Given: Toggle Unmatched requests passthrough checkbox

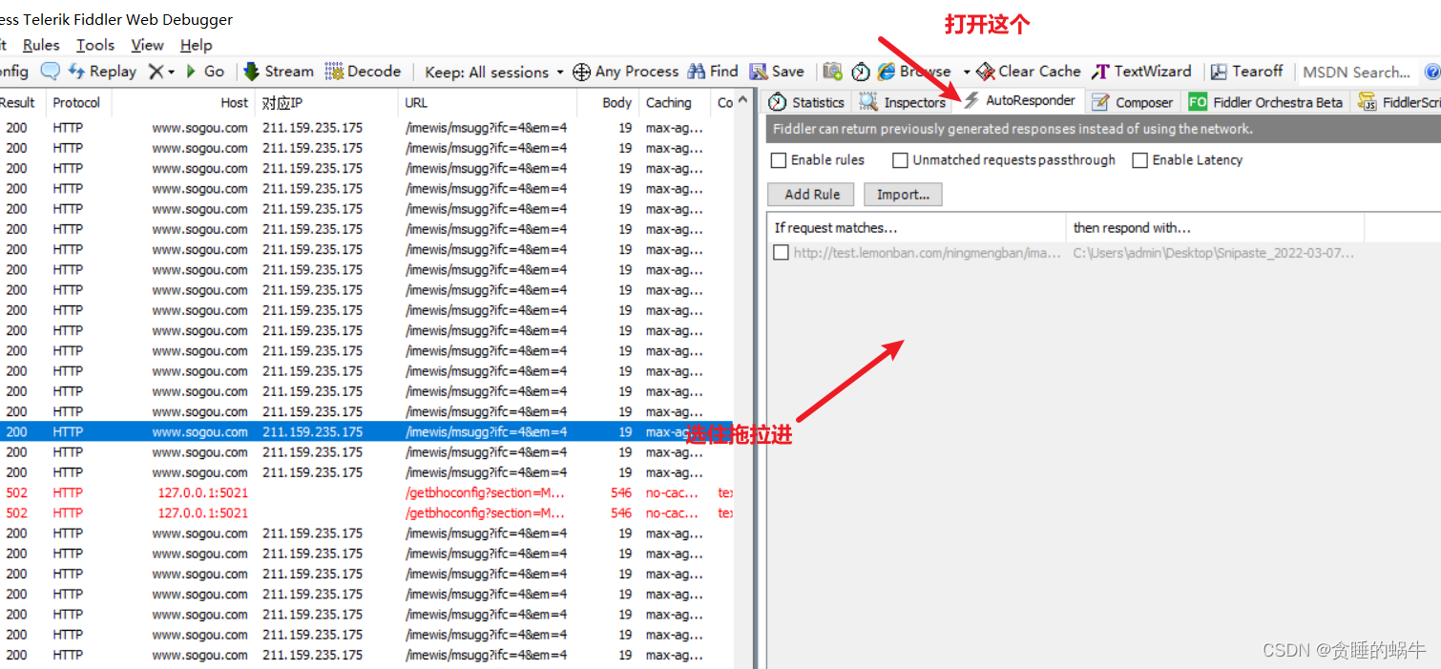Looking at the screenshot, I should (900, 160).
